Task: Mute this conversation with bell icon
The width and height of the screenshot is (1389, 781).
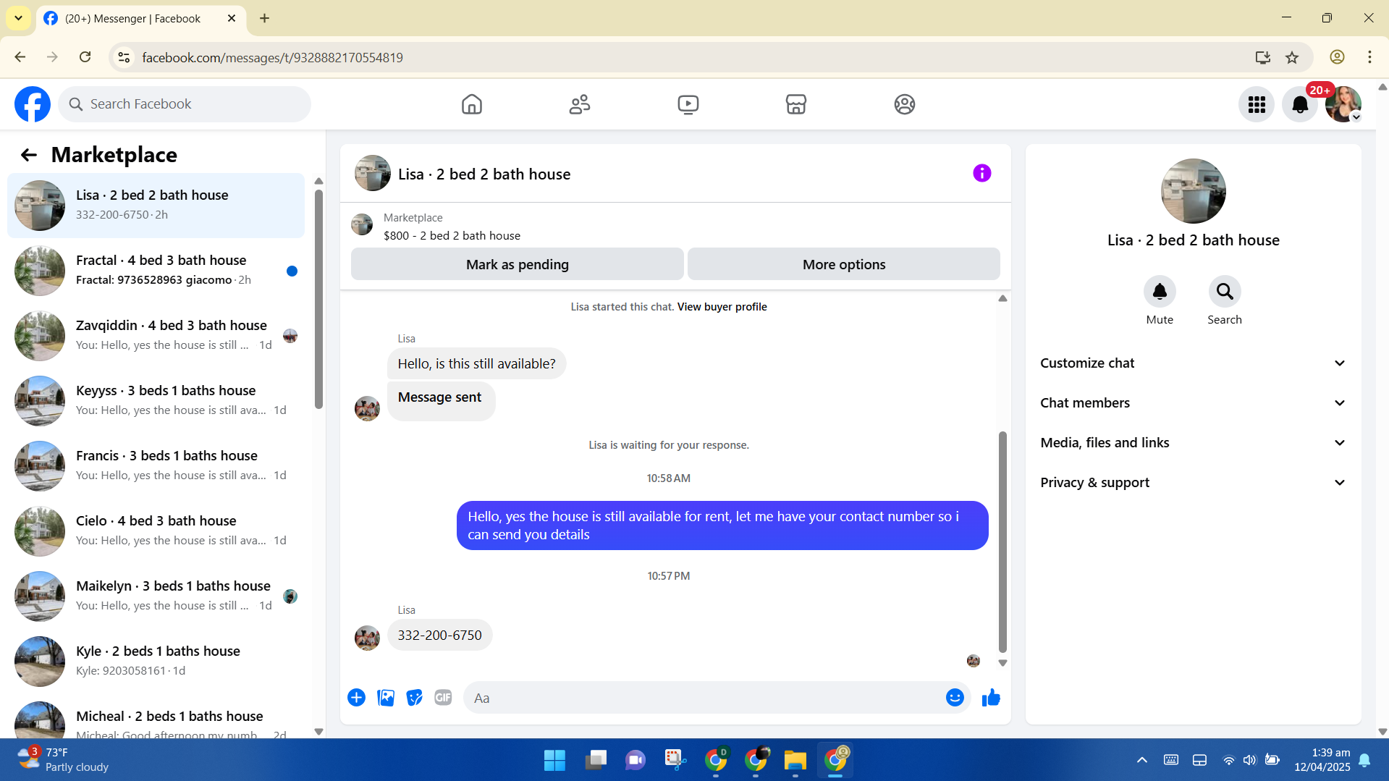Action: coord(1160,292)
